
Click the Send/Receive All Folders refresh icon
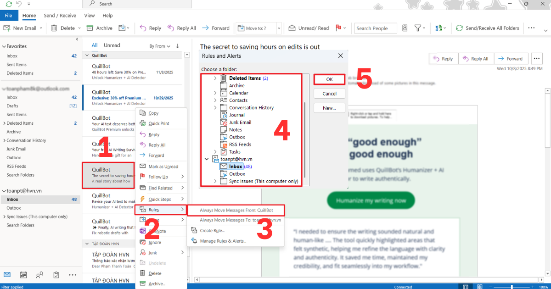click(459, 28)
